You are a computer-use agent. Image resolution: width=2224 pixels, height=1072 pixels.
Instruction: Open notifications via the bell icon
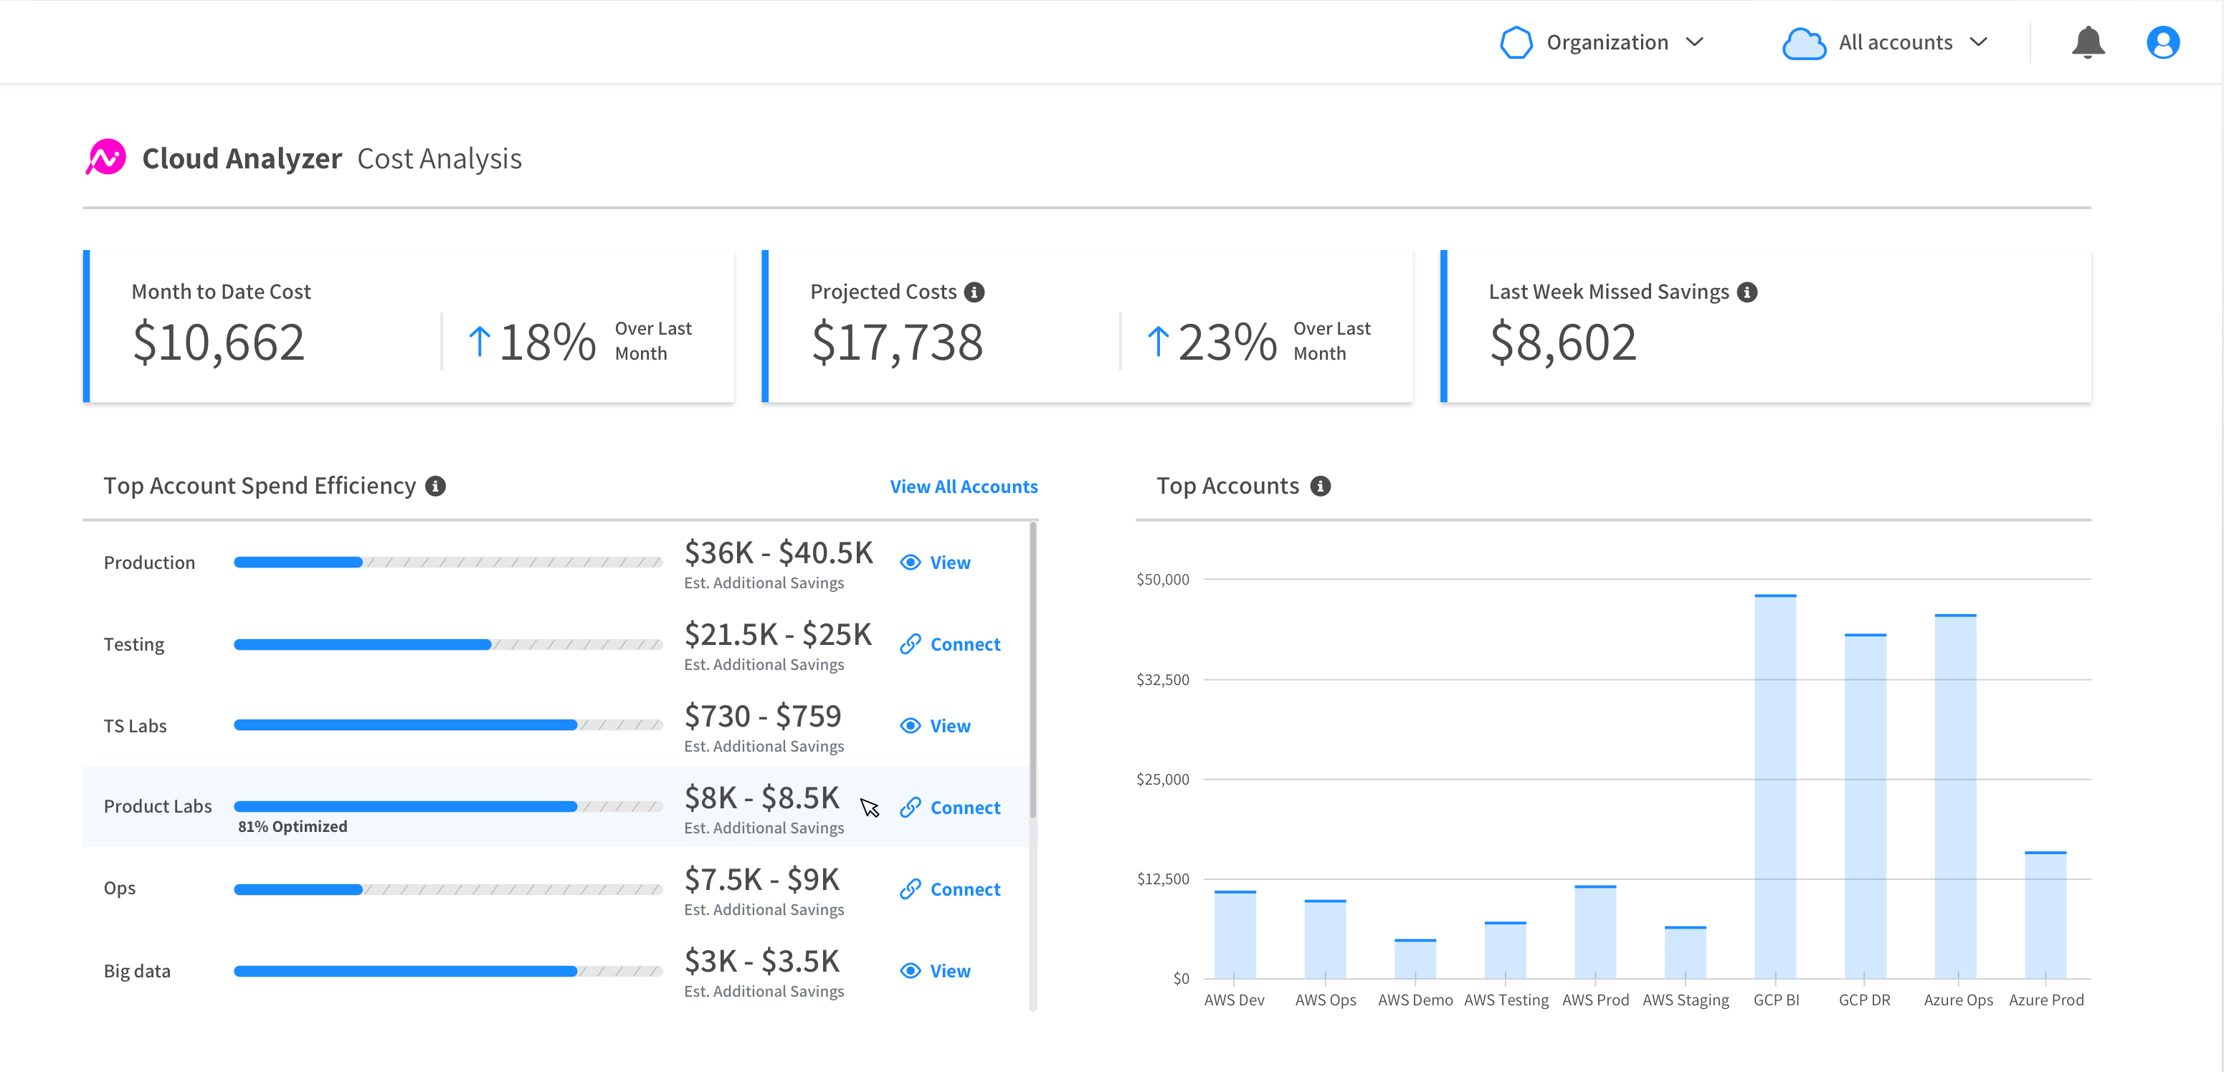pos(2088,42)
